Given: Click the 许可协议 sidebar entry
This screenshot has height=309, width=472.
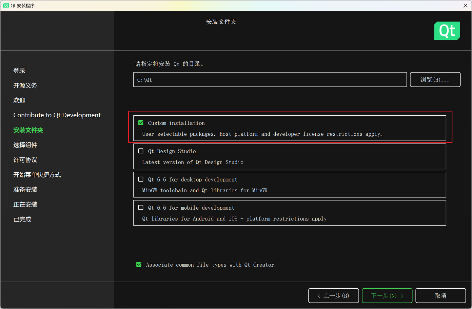Looking at the screenshot, I should (x=25, y=160).
